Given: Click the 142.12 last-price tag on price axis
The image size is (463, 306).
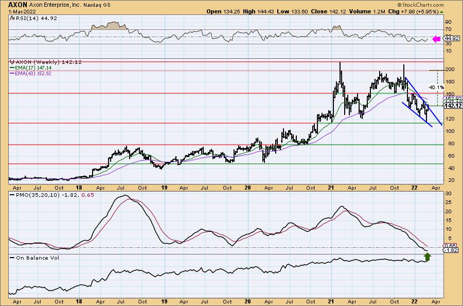Looking at the screenshot, I should coord(453,106).
